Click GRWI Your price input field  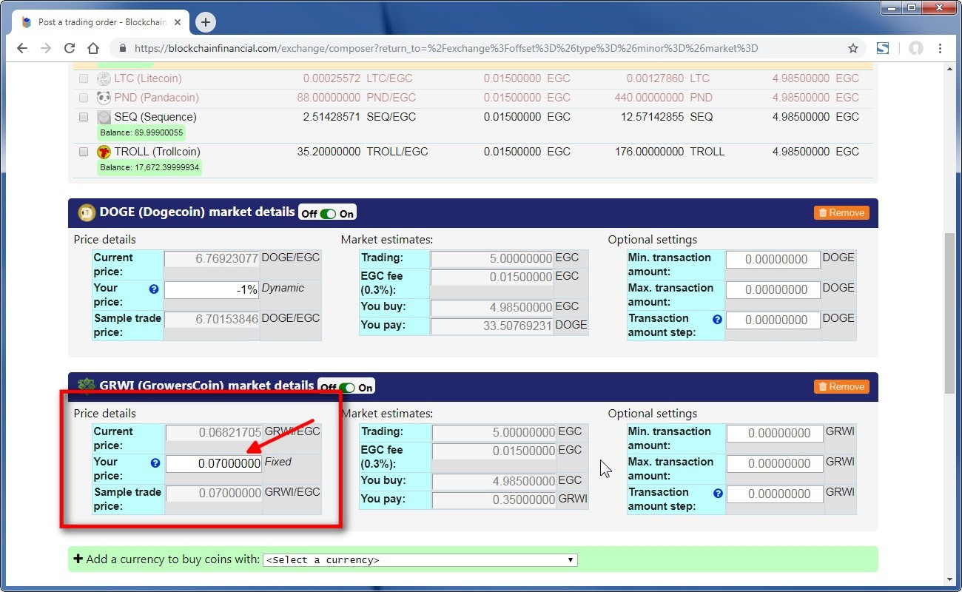[x=213, y=464]
